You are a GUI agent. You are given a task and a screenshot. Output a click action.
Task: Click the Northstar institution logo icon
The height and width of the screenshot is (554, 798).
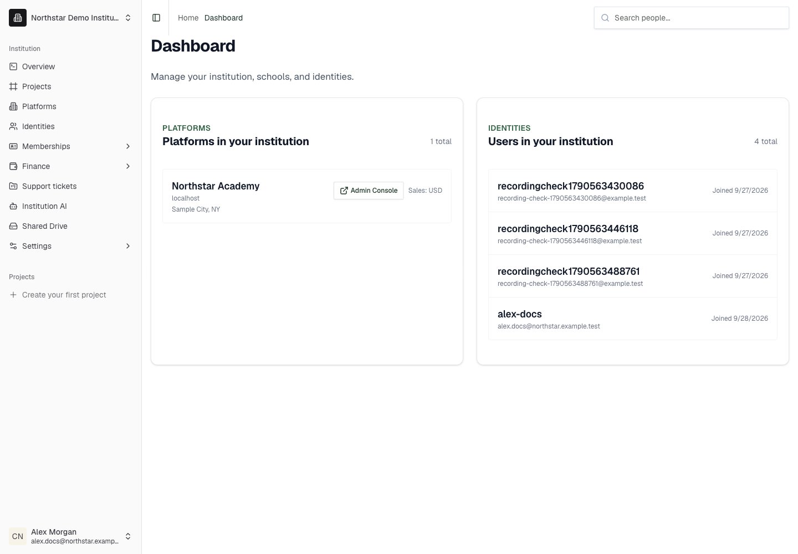[x=18, y=18]
